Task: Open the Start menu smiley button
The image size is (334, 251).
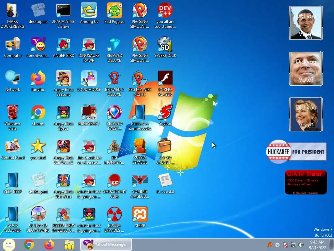Action: click(x=9, y=245)
